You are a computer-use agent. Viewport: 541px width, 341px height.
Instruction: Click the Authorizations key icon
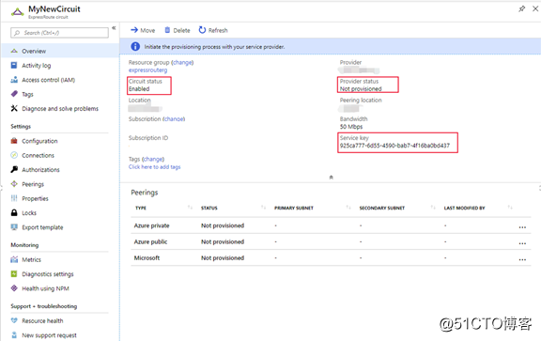pos(14,169)
